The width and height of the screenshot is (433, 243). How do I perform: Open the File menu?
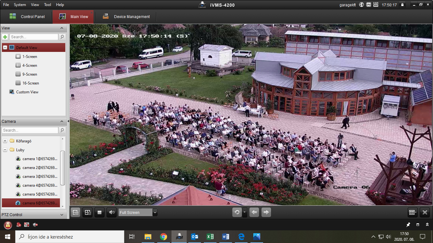coord(6,5)
